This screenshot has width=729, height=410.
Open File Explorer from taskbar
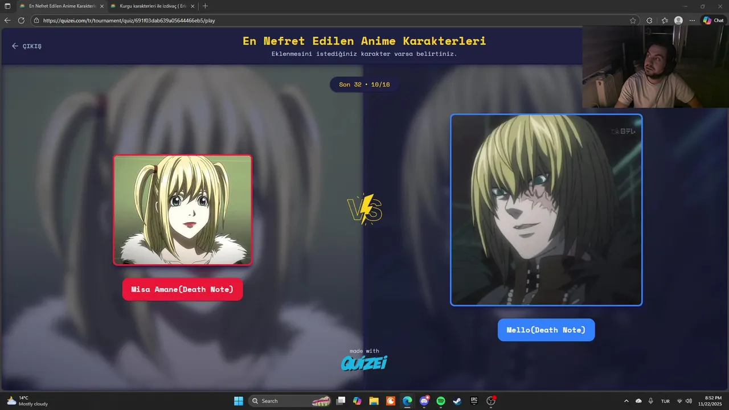click(374, 401)
